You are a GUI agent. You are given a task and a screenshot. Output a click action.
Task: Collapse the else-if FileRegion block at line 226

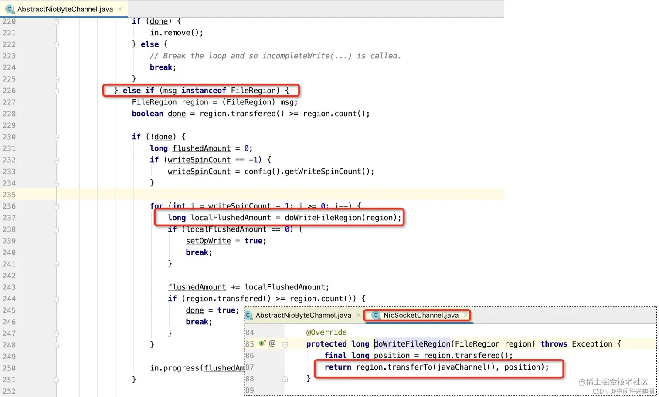point(57,91)
